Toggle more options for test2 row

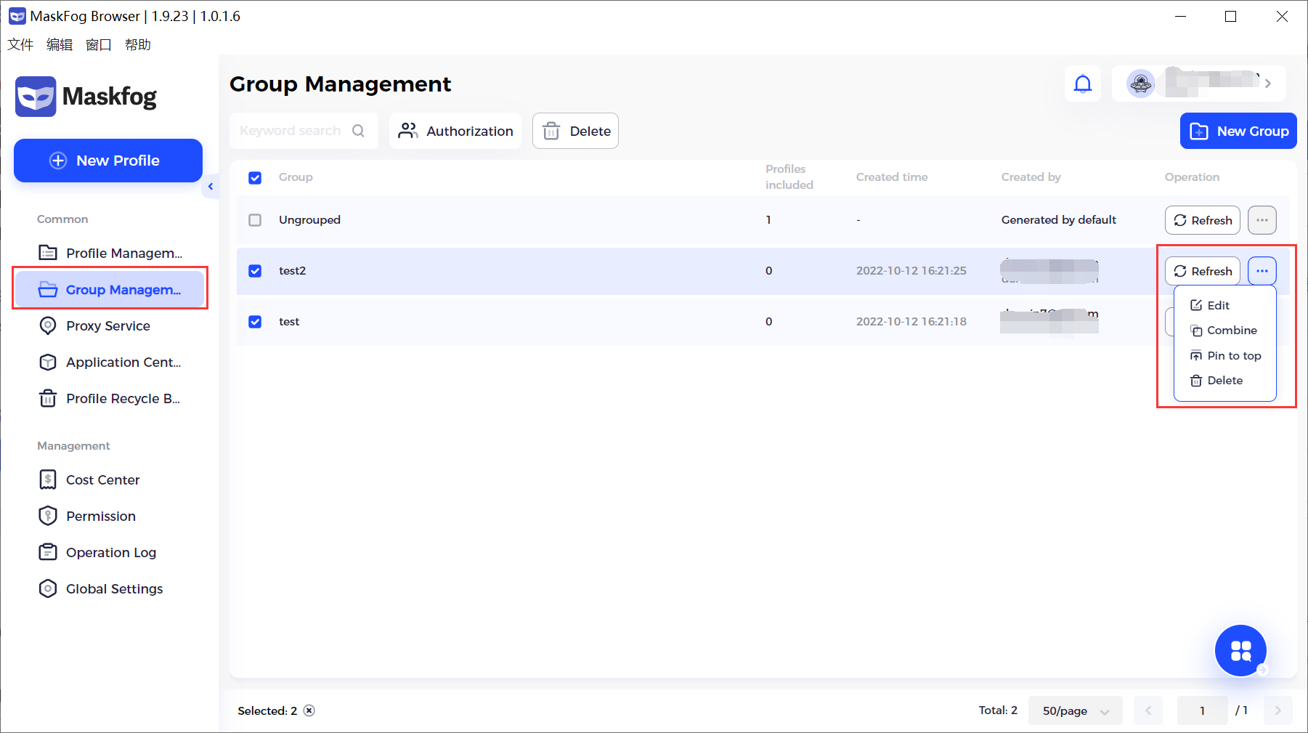[1262, 271]
